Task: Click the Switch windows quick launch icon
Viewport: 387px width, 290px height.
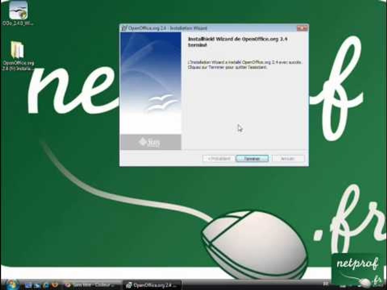Action: pos(37,285)
